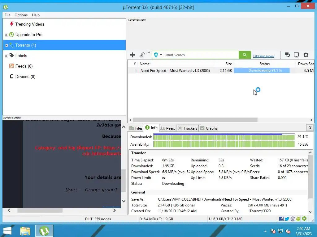Screen dimensions: 317x237
Task: Click the Feeds RSS icon
Action: coord(11,66)
